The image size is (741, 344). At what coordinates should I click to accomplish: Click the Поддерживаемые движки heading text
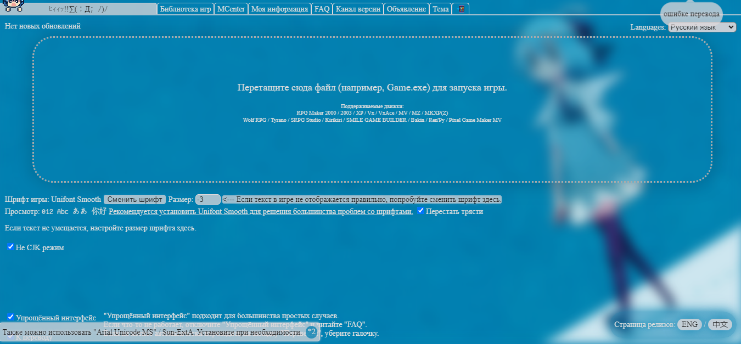372,106
